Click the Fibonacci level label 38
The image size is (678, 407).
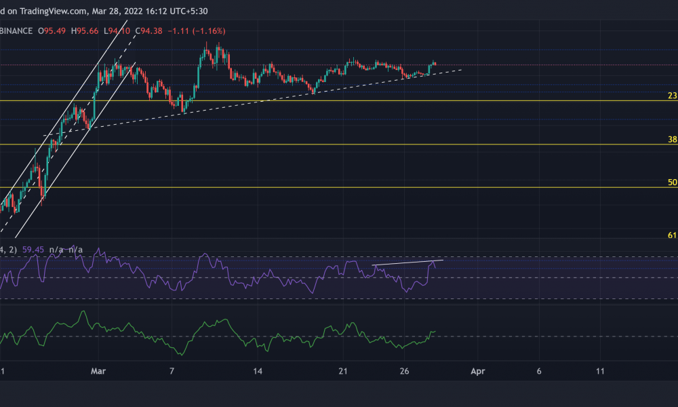673,139
